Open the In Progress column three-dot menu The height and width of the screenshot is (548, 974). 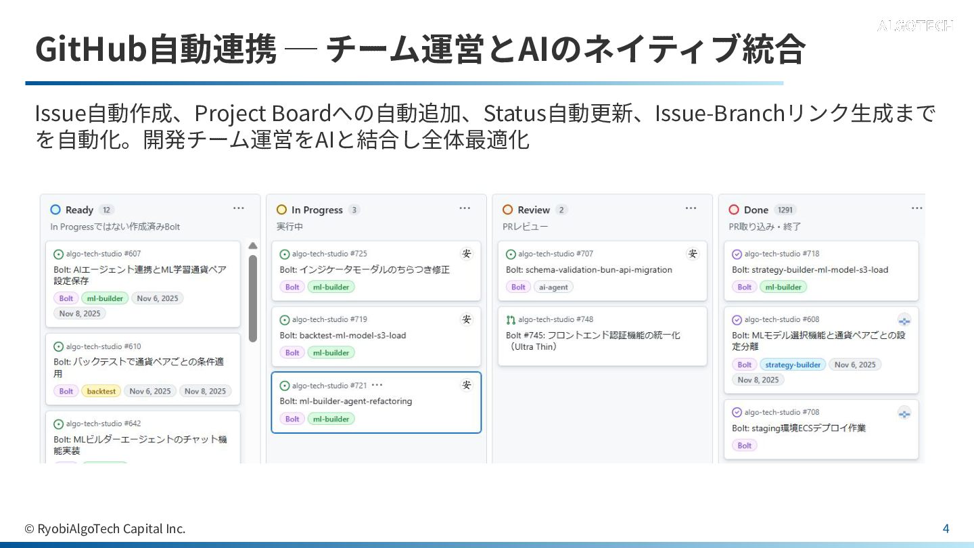465,208
